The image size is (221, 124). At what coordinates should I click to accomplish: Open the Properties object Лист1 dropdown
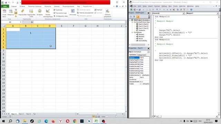click(148, 52)
